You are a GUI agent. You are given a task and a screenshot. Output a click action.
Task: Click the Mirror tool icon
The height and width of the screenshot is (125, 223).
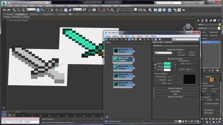click(x=140, y=10)
